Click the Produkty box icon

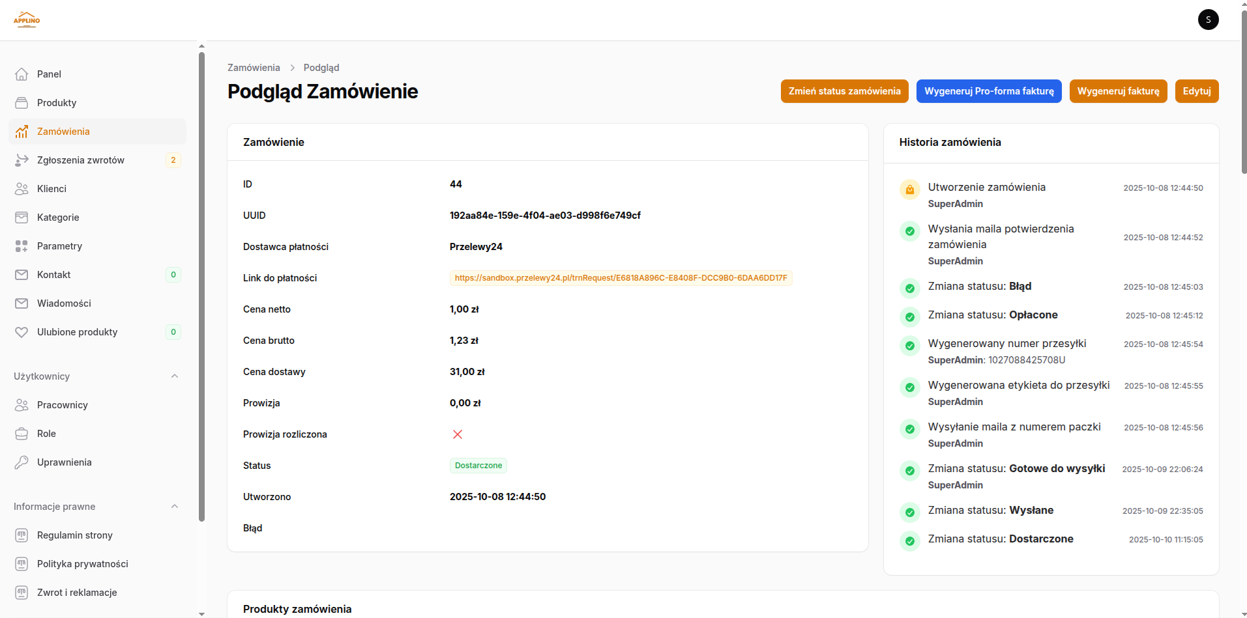coord(22,103)
